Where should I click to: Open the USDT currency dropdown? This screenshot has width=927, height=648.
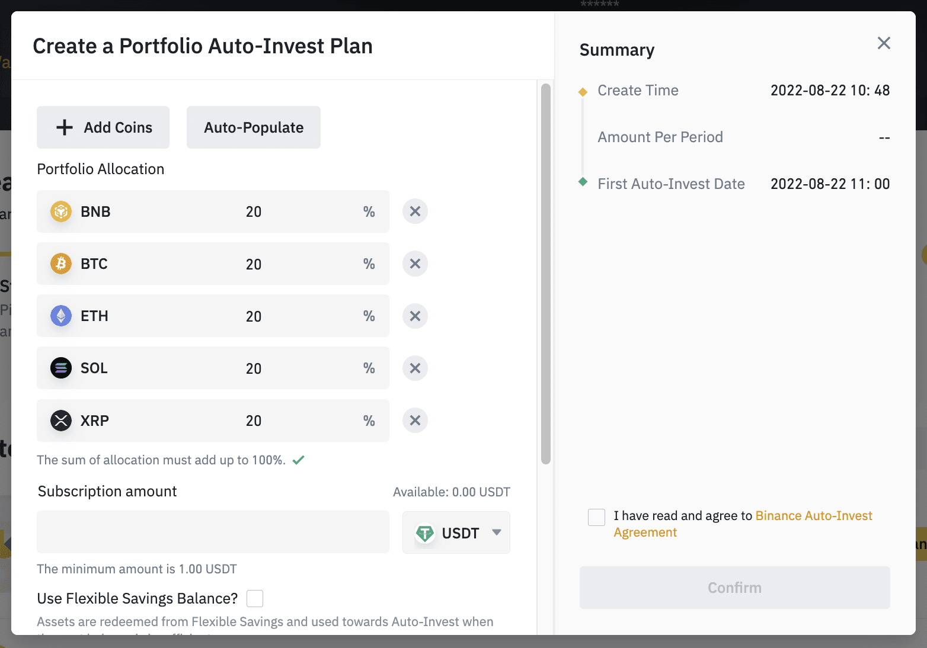click(x=456, y=532)
